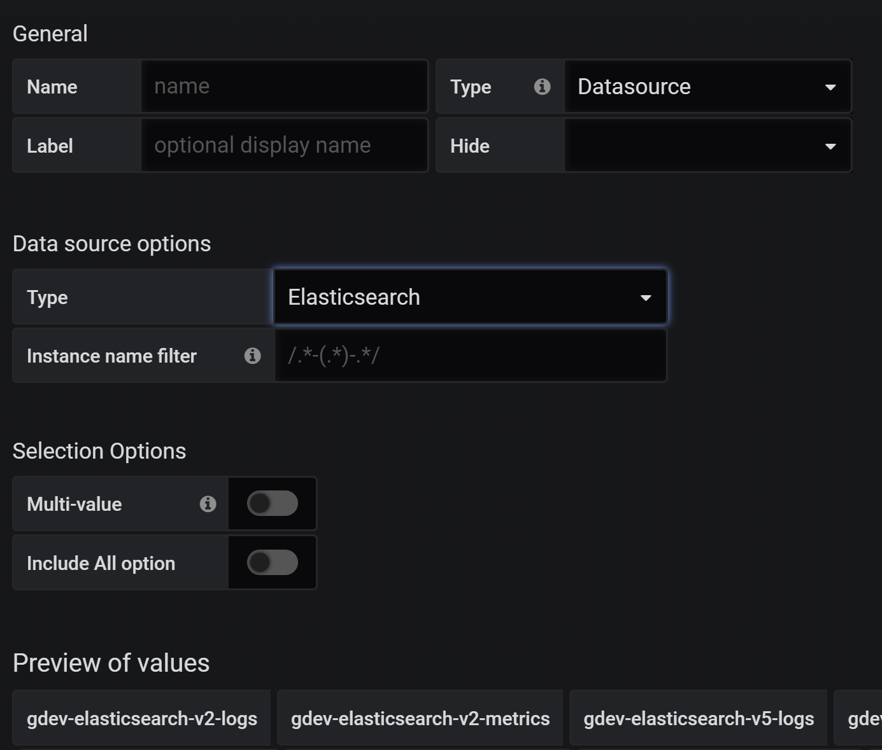
Task: Click the info icon next to the Type field
Action: click(x=542, y=87)
